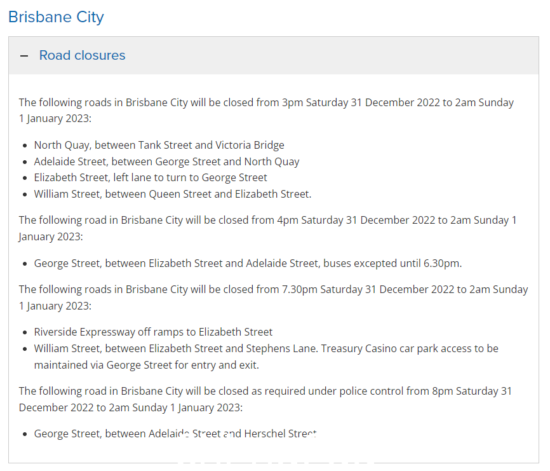Click the 4pm Saturday closure paragraph
Screen dimensions: 550x471
(x=267, y=228)
